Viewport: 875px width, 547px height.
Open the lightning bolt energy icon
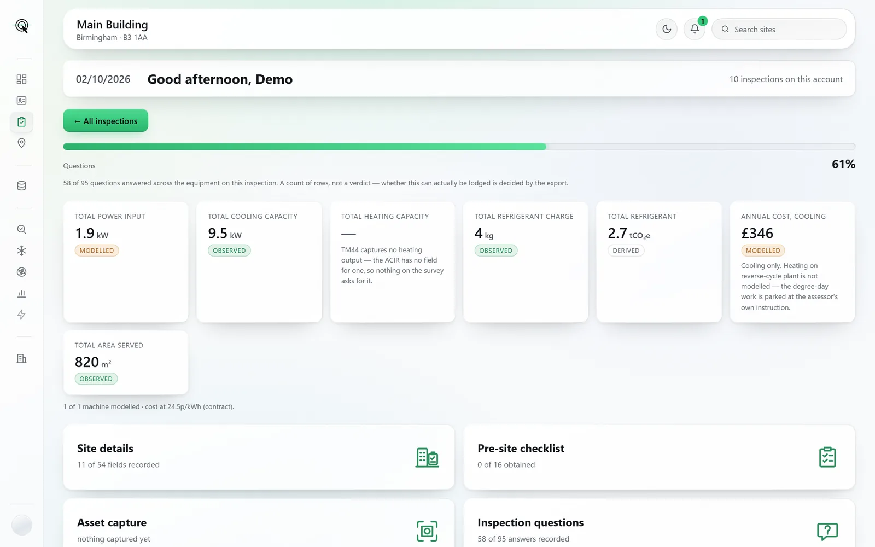click(21, 315)
